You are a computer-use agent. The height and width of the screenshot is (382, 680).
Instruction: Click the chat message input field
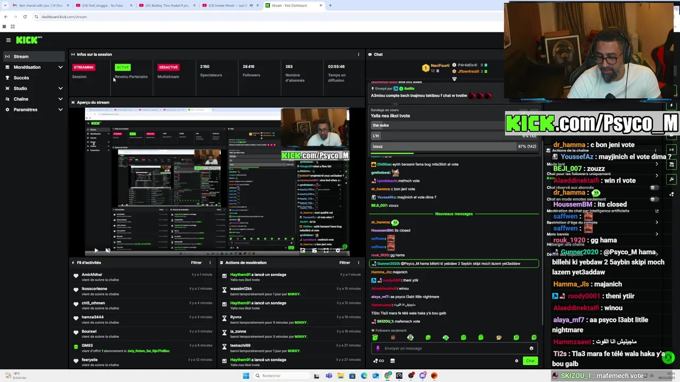coord(454,348)
